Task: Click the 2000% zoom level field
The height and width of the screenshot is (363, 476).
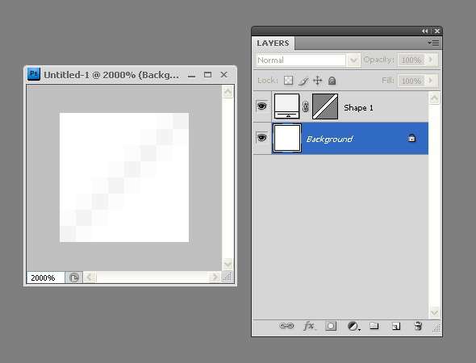Action: [x=45, y=277]
